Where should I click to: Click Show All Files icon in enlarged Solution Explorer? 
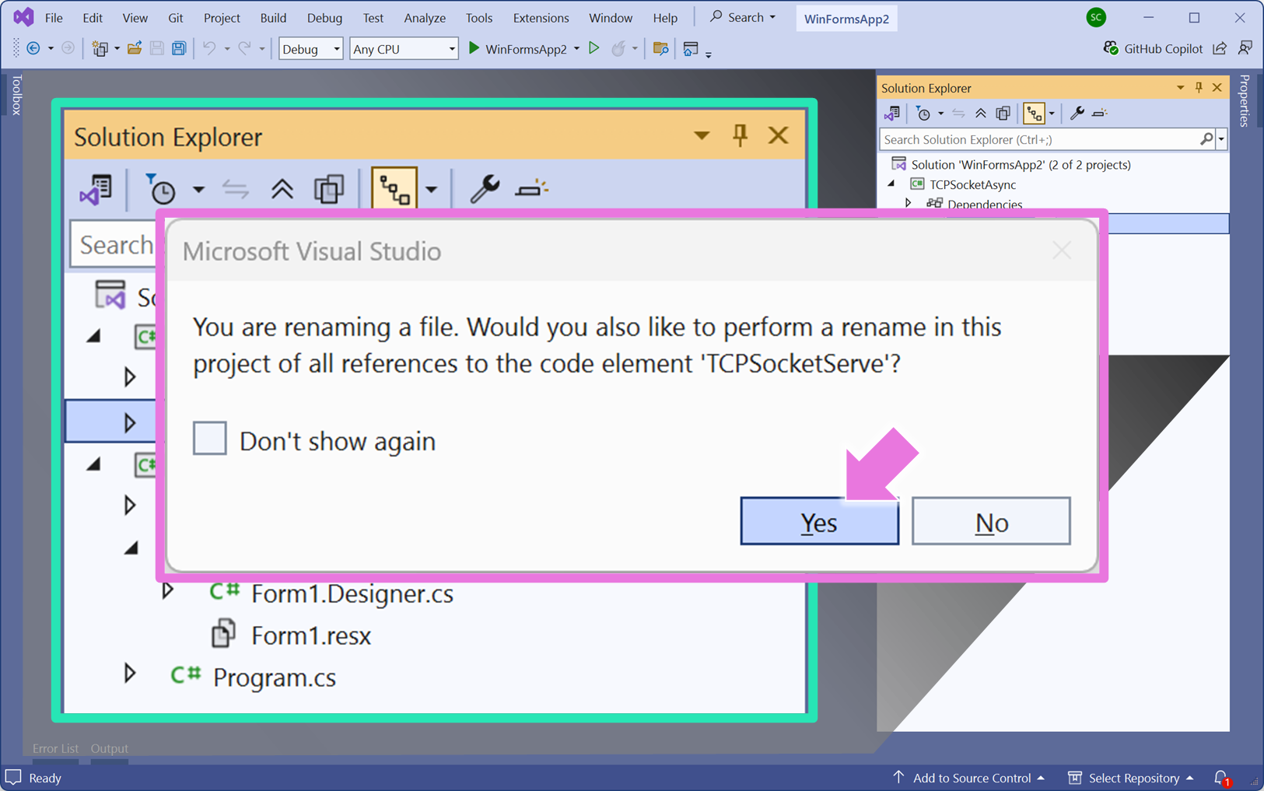[x=329, y=189]
